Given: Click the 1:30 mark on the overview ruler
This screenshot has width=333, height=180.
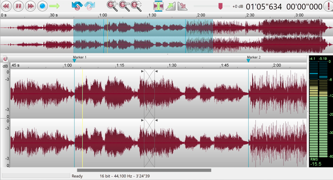Looking at the screenshot, I should coord(152,15).
